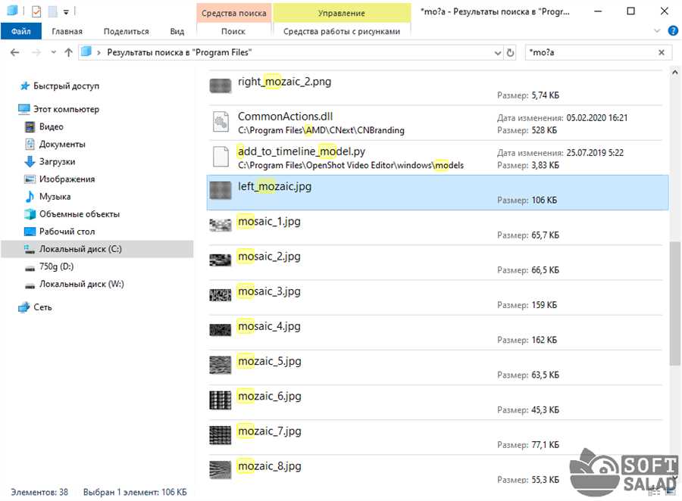
Task: Refresh the search results
Action: [511, 52]
